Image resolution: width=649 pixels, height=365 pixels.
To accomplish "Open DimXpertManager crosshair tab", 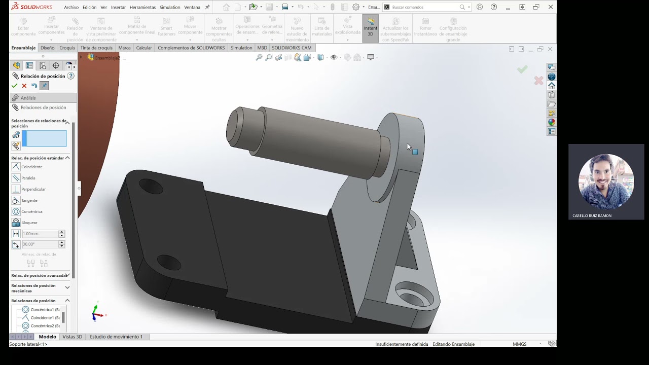I will click(x=56, y=65).
